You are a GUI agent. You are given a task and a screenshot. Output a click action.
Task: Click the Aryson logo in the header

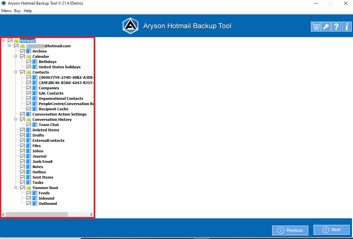[130, 26]
